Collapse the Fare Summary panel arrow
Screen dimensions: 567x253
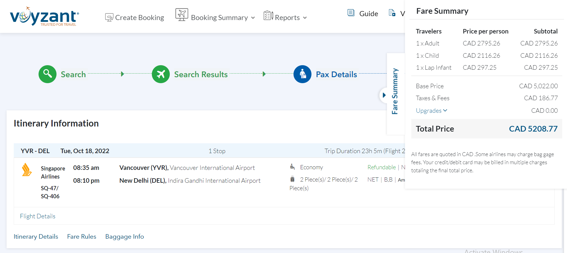coord(384,95)
